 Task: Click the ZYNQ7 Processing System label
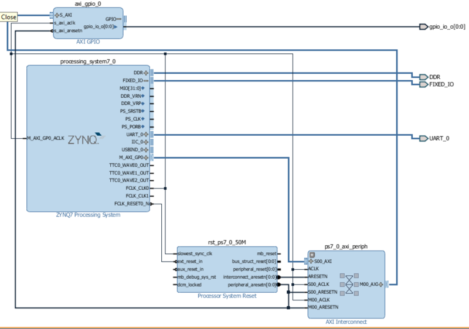tap(89, 215)
